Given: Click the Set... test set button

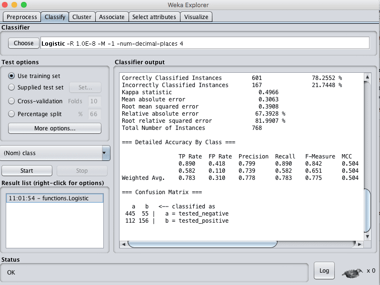Looking at the screenshot, I should pos(85,88).
